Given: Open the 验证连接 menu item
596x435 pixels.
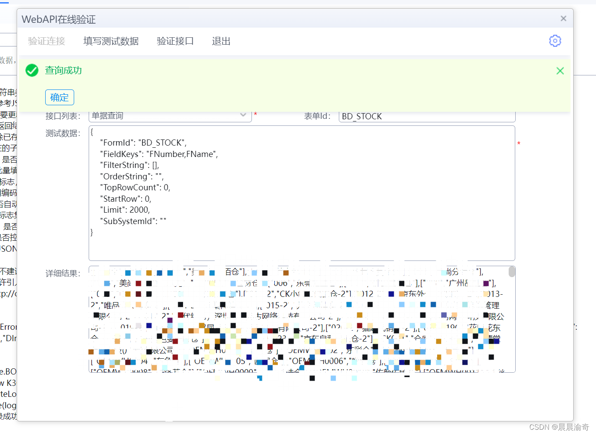Looking at the screenshot, I should (x=47, y=41).
